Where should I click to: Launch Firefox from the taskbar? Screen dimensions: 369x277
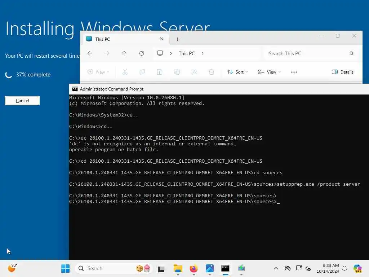[x=194, y=268]
